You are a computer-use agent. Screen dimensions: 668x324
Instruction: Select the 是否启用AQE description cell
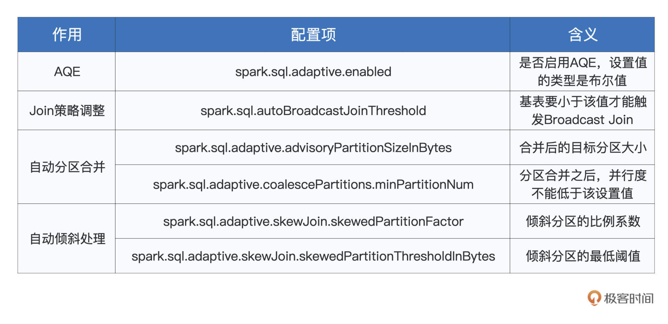[x=583, y=72]
